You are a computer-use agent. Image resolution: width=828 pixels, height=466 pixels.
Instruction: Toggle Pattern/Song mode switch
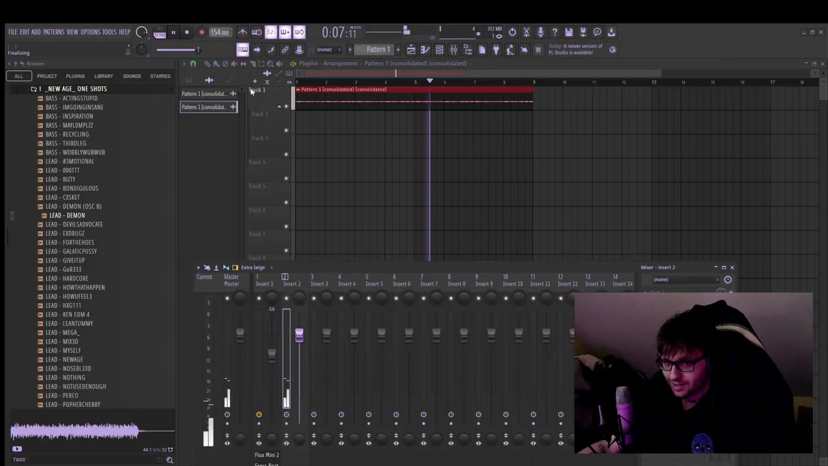click(159, 32)
